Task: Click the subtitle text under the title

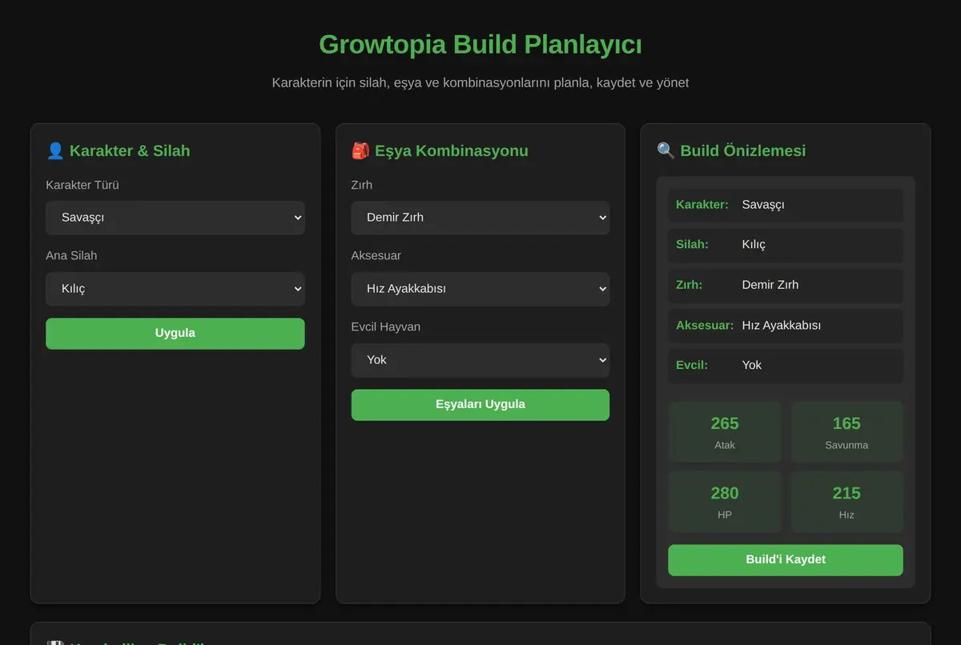Action: pos(480,82)
